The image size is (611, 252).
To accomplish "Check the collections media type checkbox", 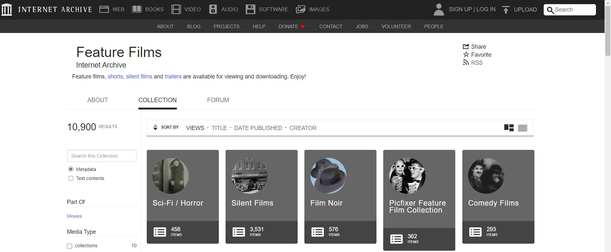I will click(70, 246).
